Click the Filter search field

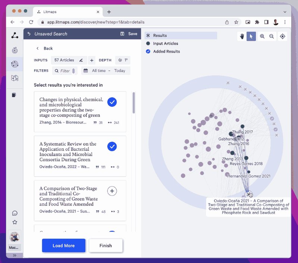point(65,71)
